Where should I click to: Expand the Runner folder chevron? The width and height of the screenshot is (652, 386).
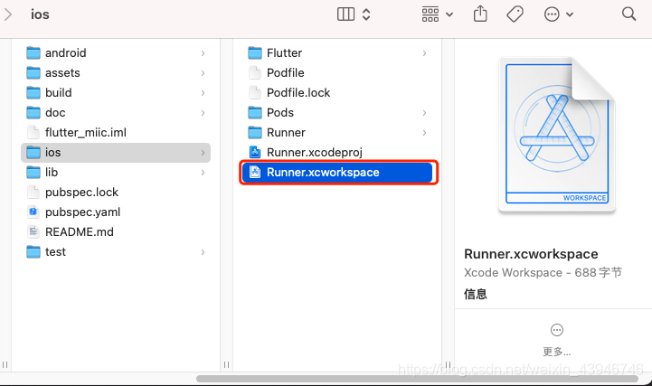(424, 133)
